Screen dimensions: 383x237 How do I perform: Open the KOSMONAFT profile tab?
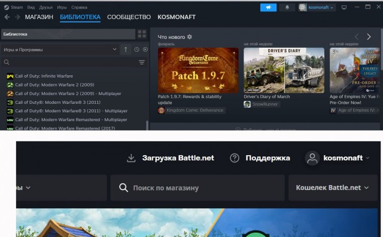pos(177,17)
